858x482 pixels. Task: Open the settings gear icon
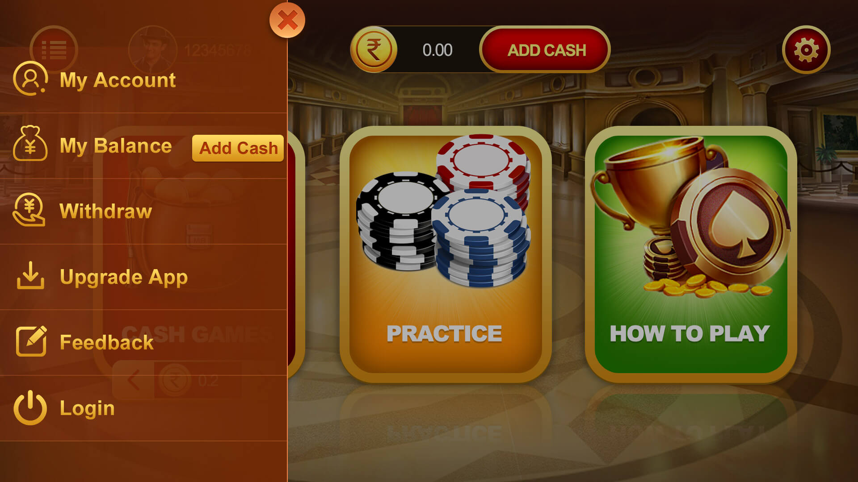pos(806,50)
